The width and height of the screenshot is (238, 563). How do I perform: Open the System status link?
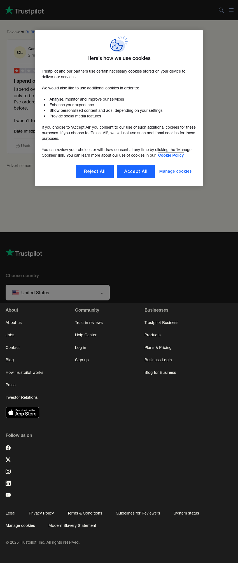click(x=186, y=513)
